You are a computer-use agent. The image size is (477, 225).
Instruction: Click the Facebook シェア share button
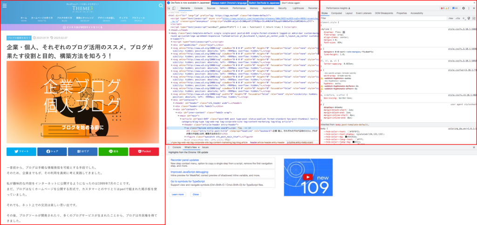(52, 152)
